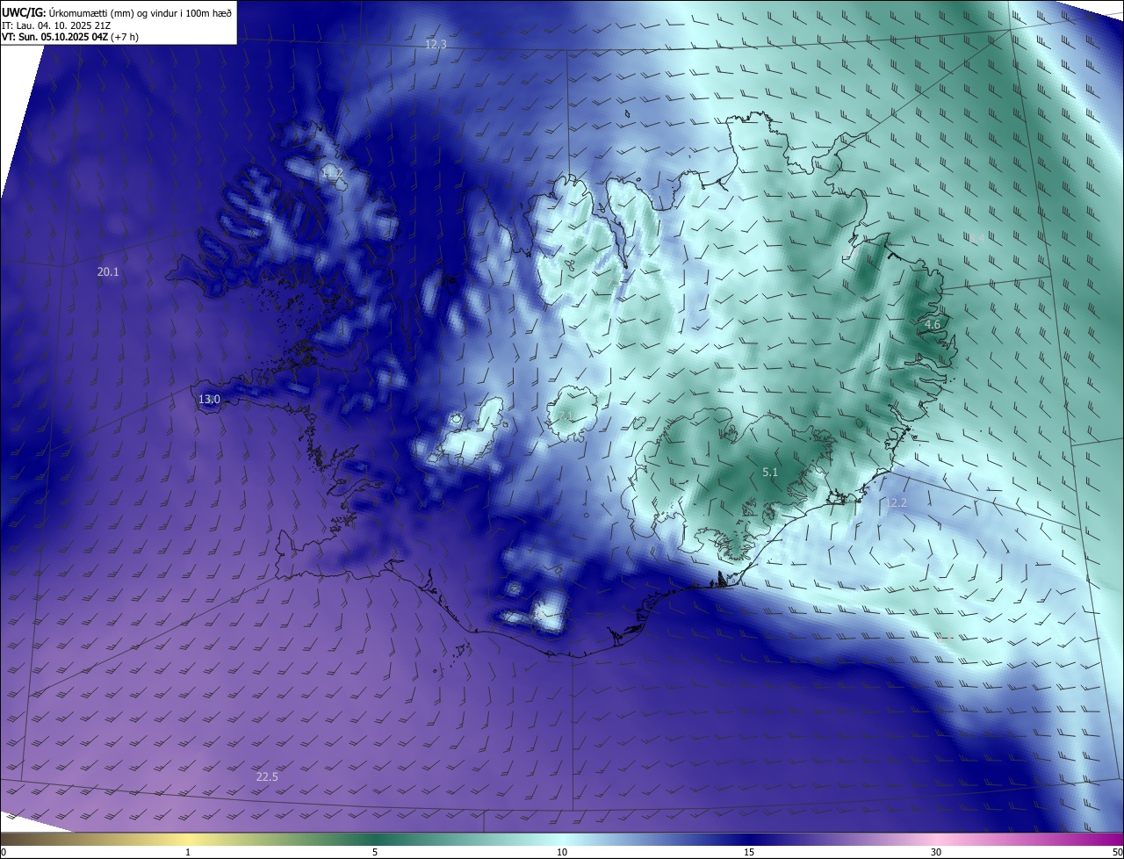Screen dimensions: 1124x859
Task: Click the '0' tick on the color scale
Action: point(4,853)
